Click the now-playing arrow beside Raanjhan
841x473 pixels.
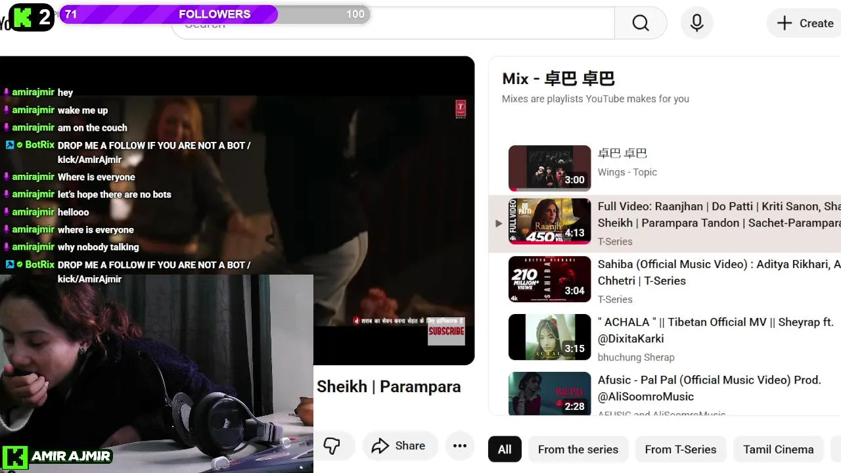point(499,223)
